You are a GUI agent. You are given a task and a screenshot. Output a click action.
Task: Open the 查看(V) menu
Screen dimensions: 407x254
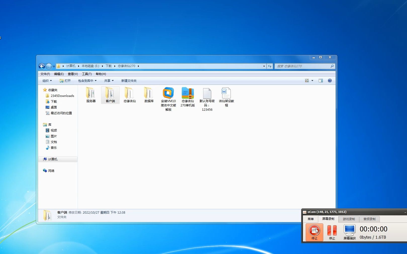(x=73, y=74)
